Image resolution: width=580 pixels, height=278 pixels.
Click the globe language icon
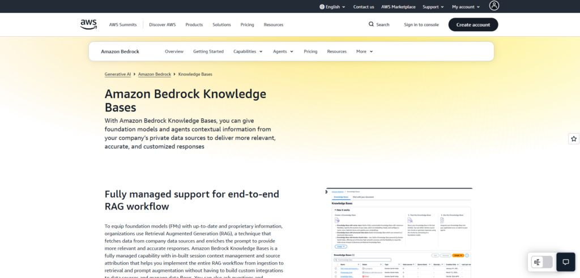(x=322, y=7)
